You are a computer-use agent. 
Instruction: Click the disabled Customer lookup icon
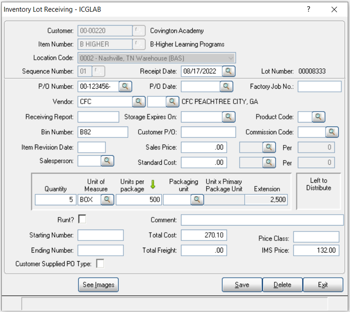(139, 31)
